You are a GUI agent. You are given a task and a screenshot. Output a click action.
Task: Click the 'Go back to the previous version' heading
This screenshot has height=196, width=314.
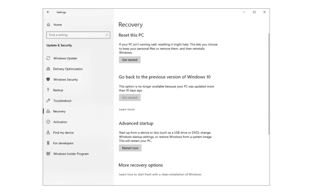coord(165,77)
